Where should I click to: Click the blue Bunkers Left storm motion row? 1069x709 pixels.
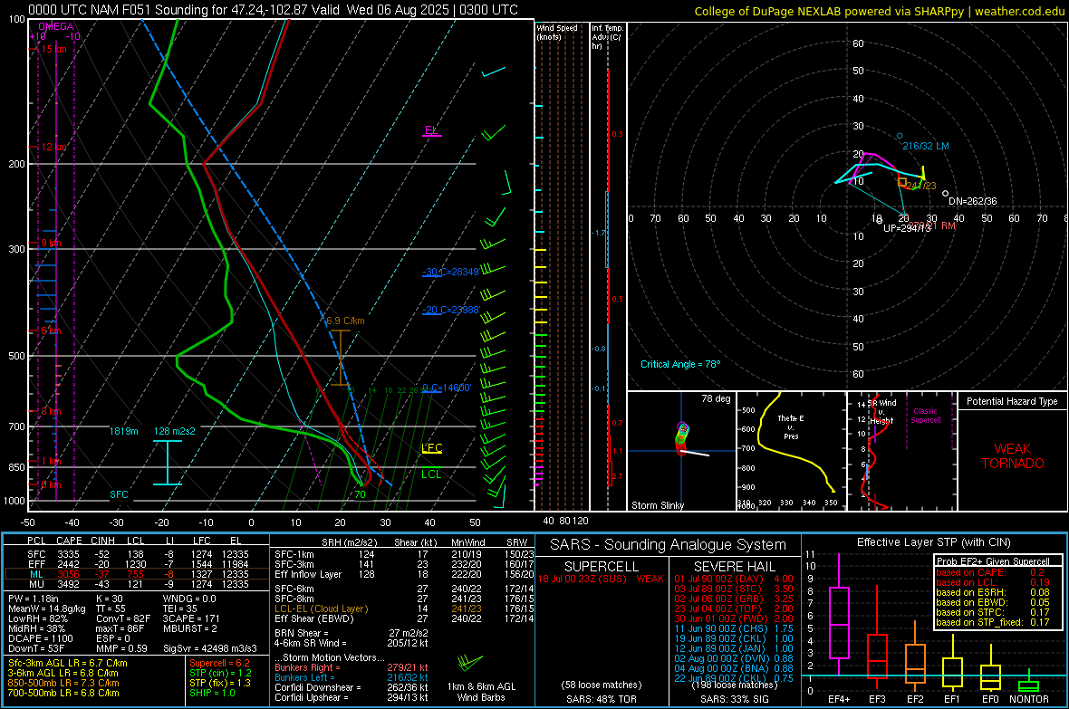coord(352,677)
